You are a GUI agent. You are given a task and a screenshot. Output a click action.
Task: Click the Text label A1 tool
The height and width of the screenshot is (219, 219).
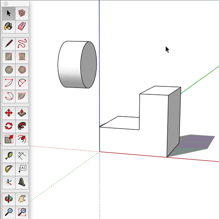point(22,169)
